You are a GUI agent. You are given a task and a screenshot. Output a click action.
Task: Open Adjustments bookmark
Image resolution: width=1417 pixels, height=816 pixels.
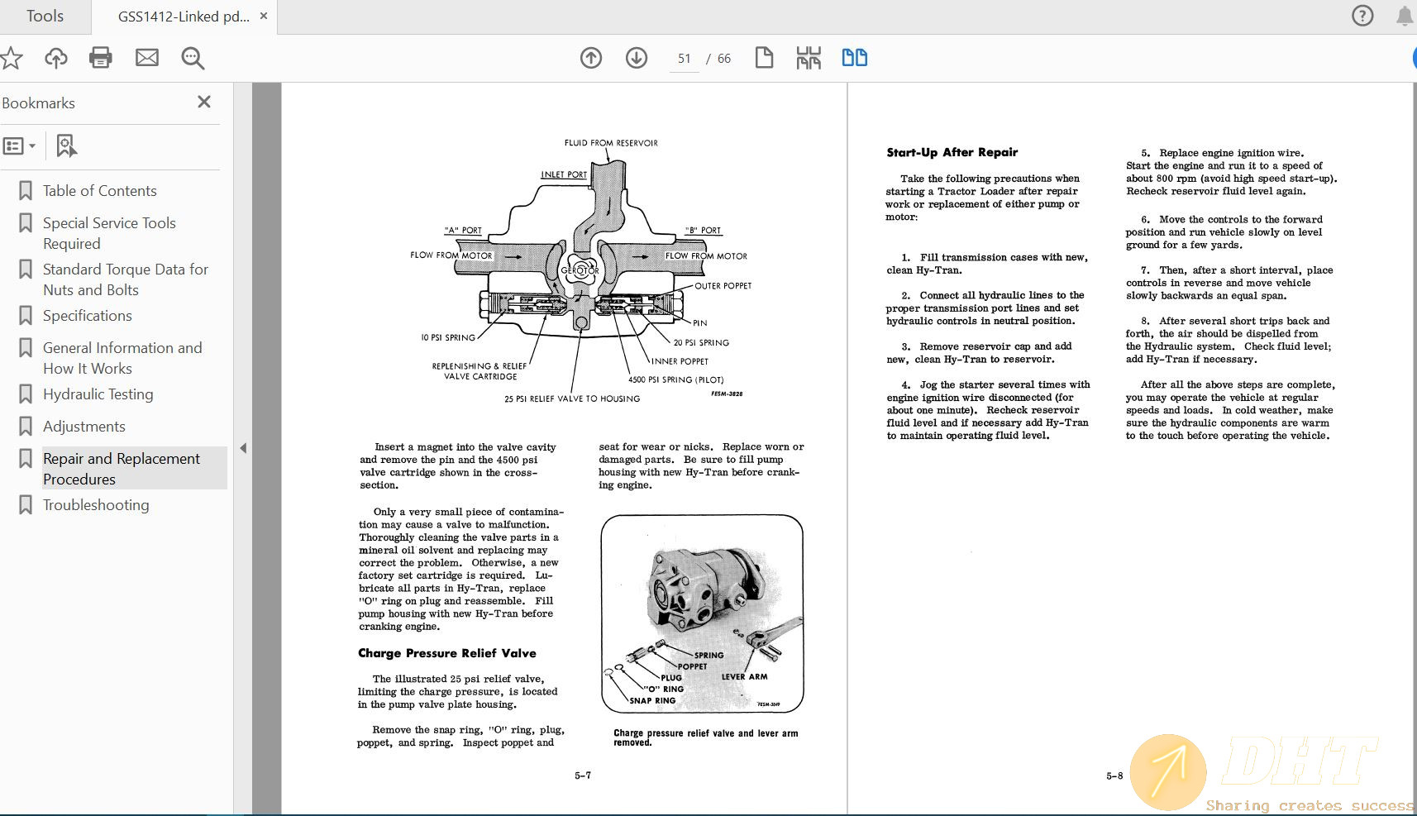click(x=84, y=427)
